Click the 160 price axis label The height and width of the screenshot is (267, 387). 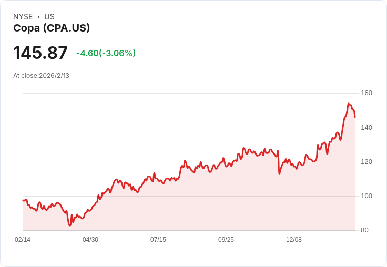click(x=366, y=93)
